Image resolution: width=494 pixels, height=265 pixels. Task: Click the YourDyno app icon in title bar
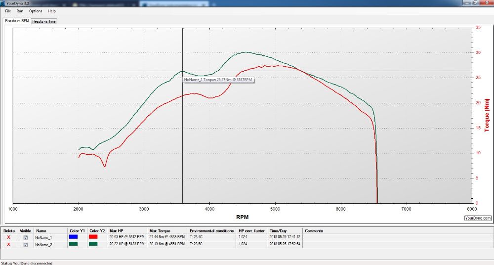pyautogui.click(x=3, y=3)
